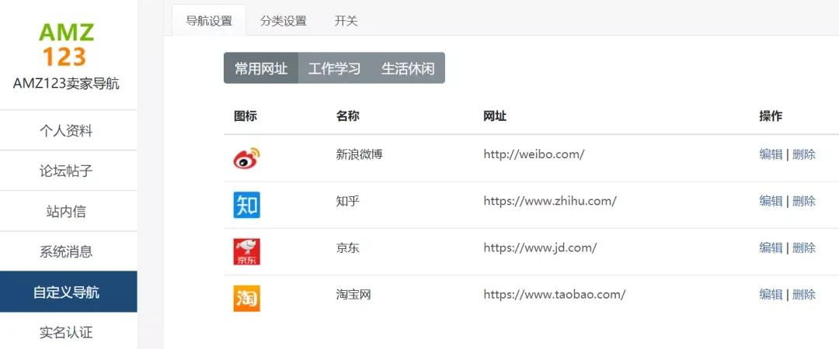The width and height of the screenshot is (839, 349).
Task: Click the 京东 name cell
Action: [x=347, y=247]
